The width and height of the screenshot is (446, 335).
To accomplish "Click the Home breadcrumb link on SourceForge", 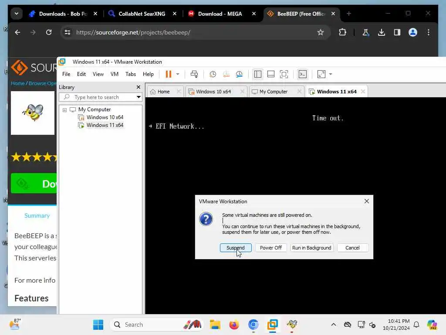I will point(17,83).
